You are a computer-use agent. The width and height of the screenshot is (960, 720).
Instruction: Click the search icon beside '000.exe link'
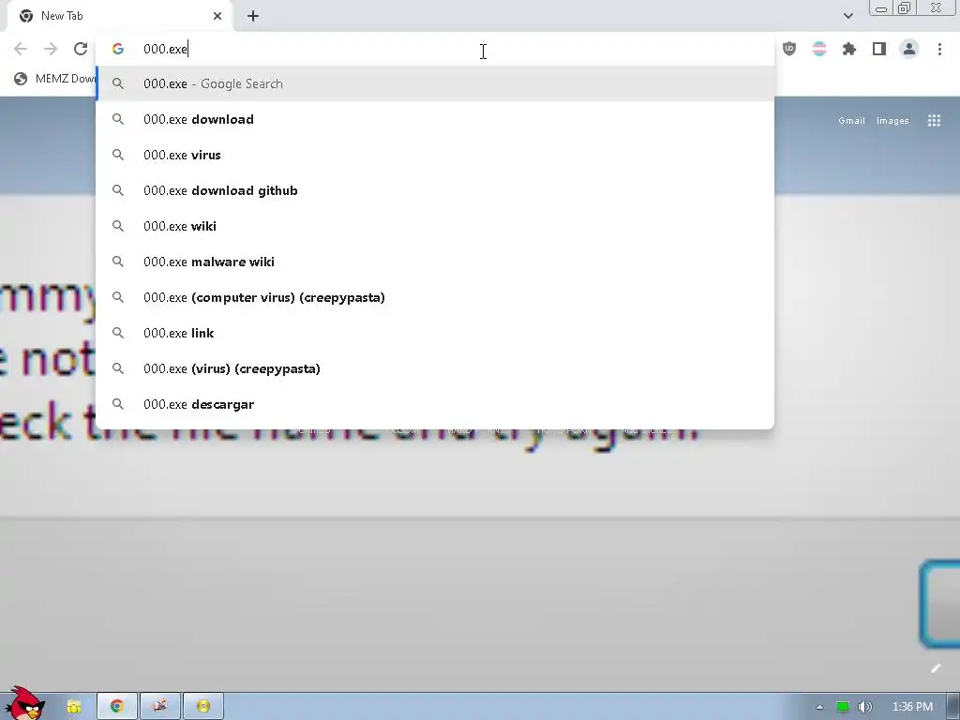117,333
